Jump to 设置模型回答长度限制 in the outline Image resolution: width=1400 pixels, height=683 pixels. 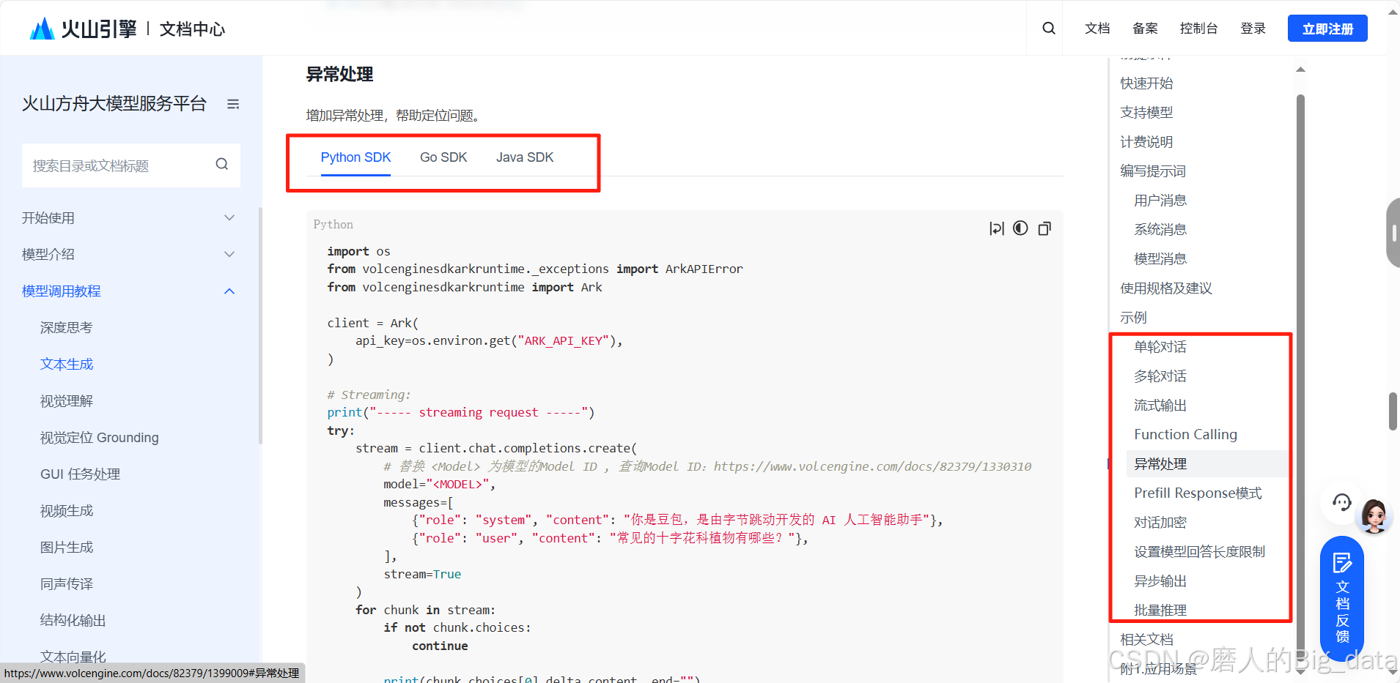pyautogui.click(x=1199, y=552)
